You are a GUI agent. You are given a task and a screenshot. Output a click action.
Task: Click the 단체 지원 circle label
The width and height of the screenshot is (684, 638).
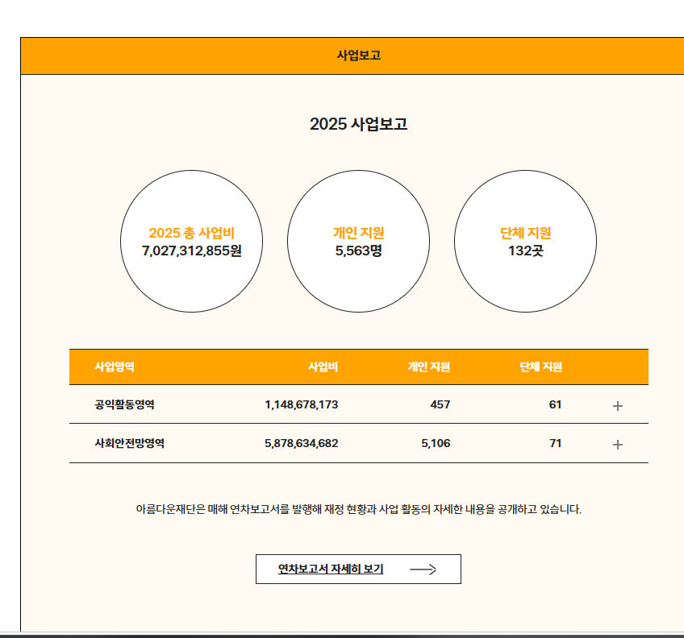point(525,233)
